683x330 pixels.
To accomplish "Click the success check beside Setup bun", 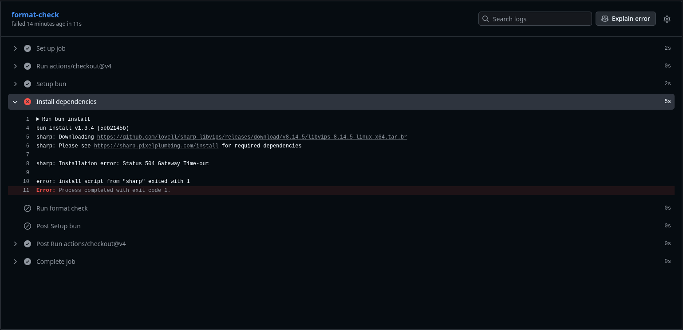I will pos(28,83).
